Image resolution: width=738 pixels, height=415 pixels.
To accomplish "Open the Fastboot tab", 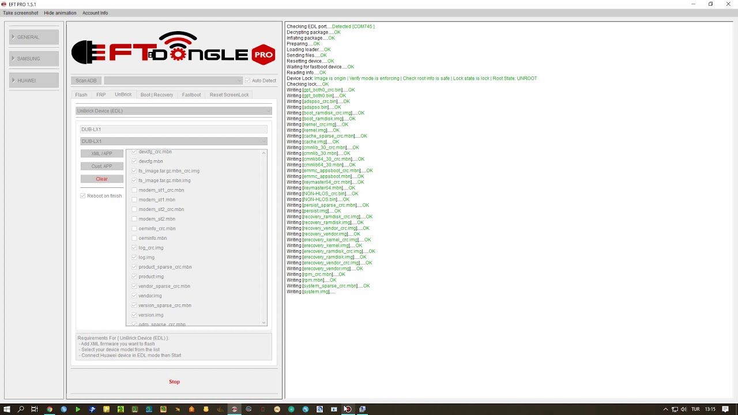I will tap(191, 95).
